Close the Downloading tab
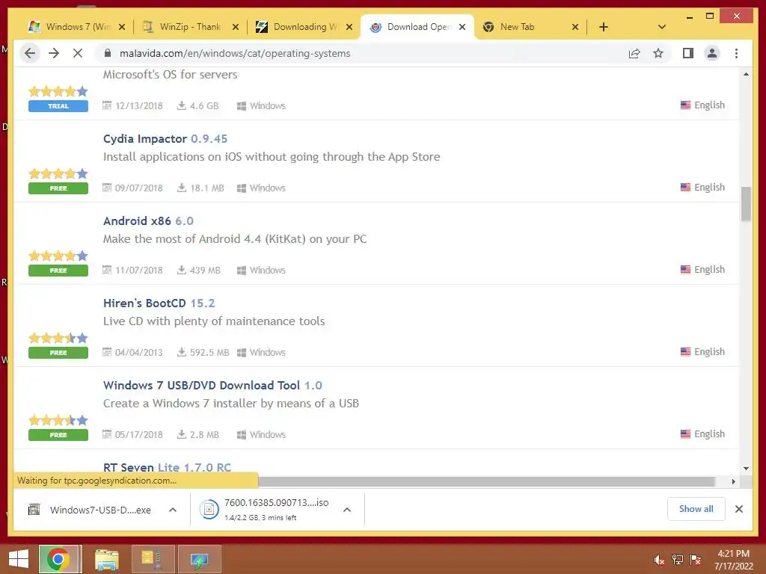 [x=349, y=27]
